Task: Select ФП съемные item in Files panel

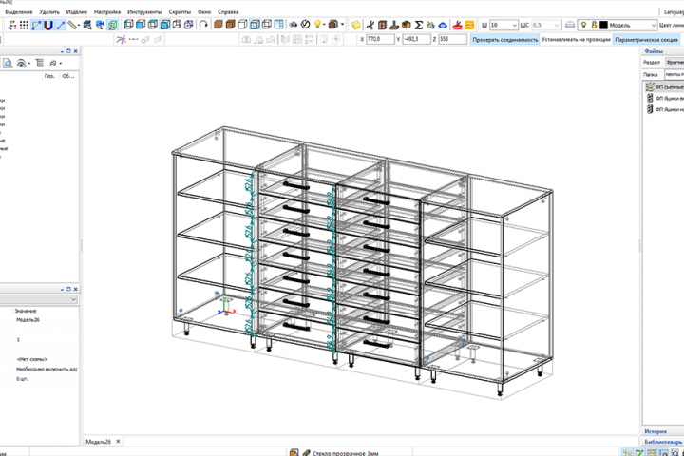Action: (664, 86)
